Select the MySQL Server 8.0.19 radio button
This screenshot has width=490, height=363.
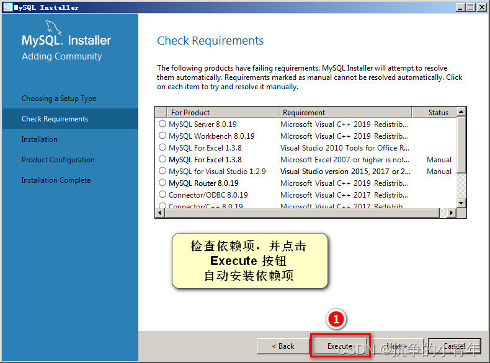click(x=162, y=124)
